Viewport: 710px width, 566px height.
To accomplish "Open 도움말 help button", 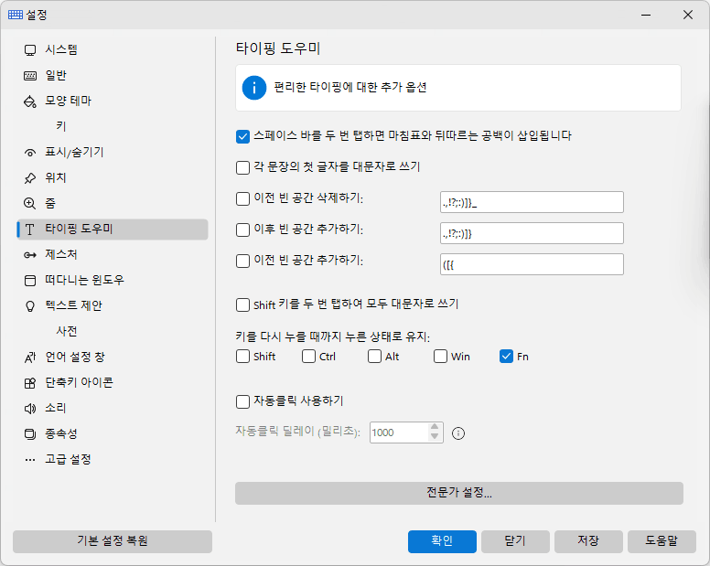I will coord(662,541).
